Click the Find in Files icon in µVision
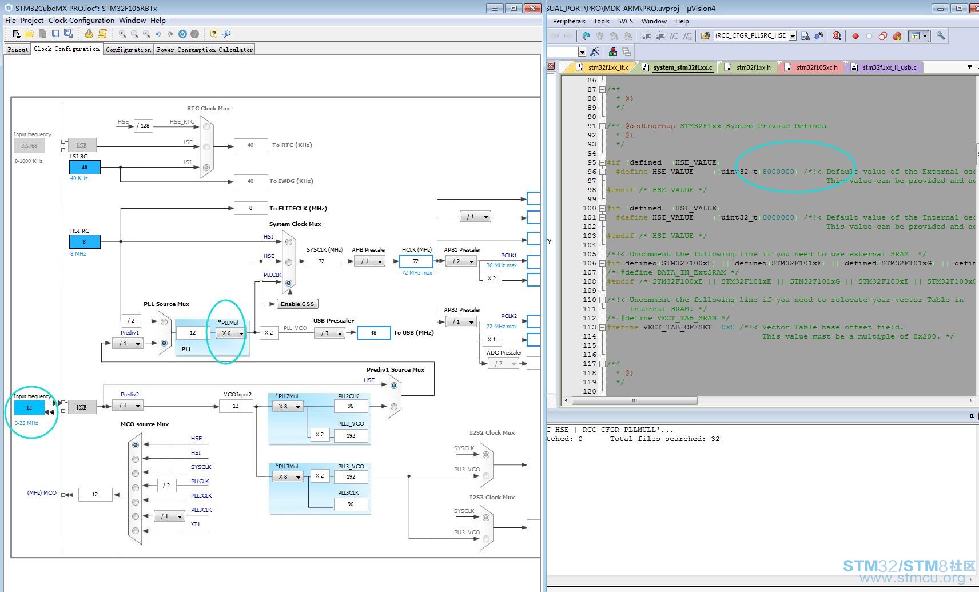This screenshot has width=979, height=592. click(705, 36)
